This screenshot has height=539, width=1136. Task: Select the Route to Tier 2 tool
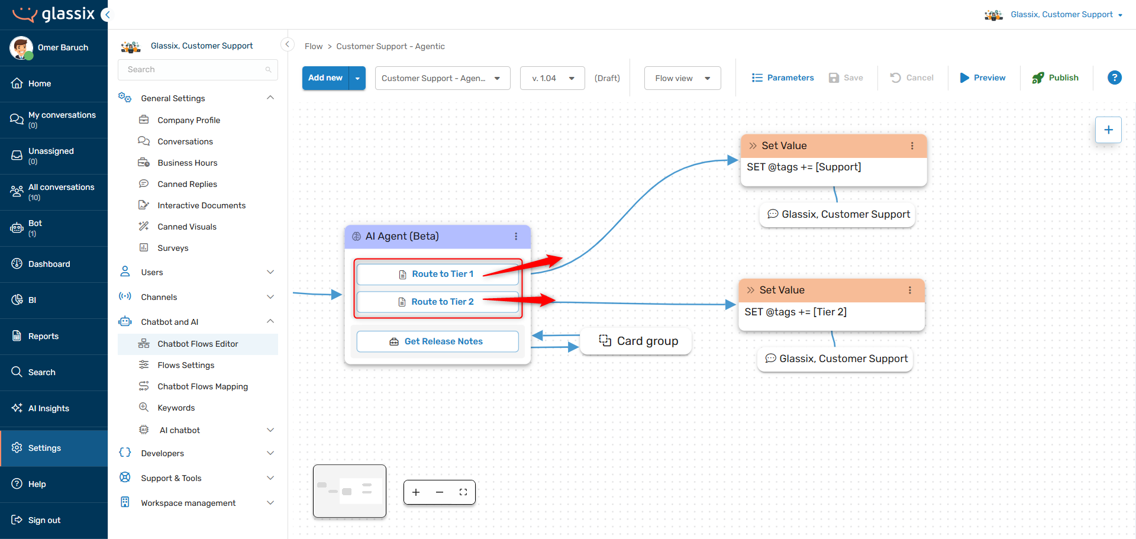[x=437, y=302]
